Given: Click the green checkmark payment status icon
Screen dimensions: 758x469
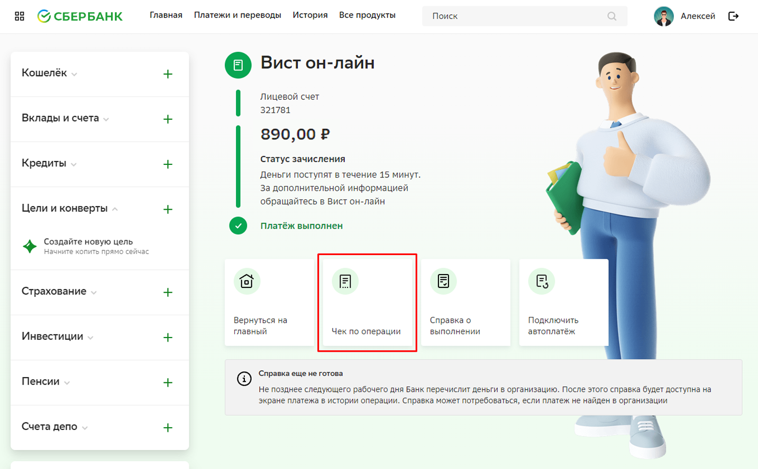Looking at the screenshot, I should coord(238,226).
